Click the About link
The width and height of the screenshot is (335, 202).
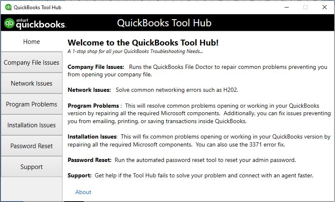tap(83, 192)
